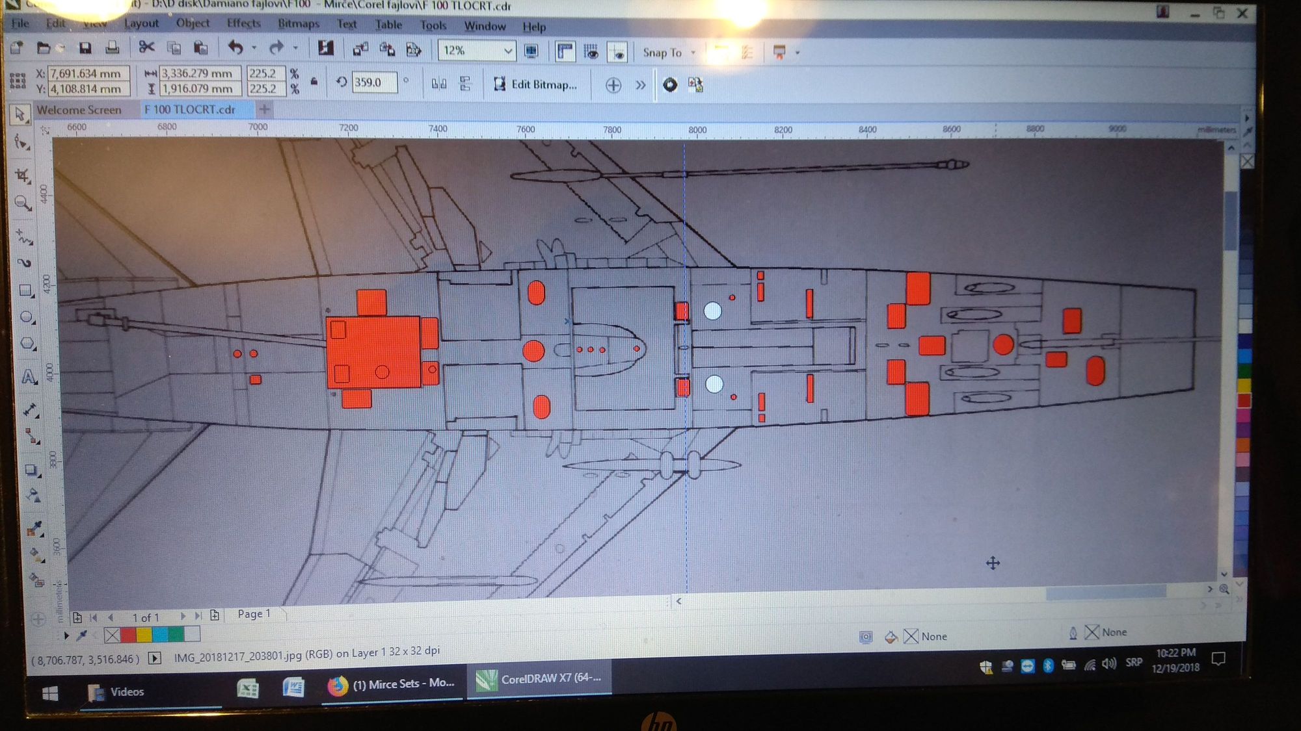The image size is (1301, 731).
Task: Click the Edit Bitmap button
Action: pos(535,84)
